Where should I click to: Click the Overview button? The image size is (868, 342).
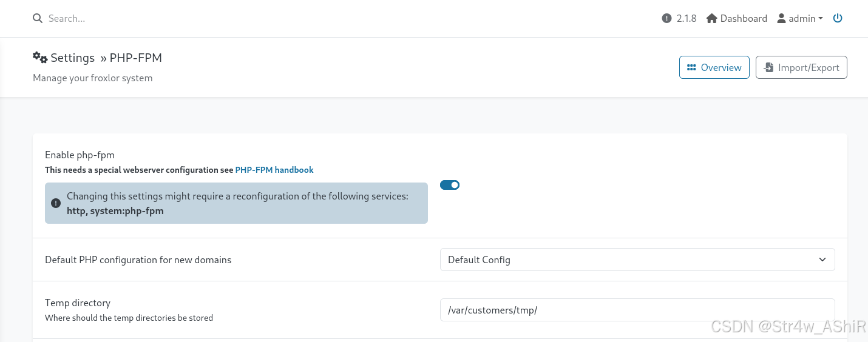click(x=714, y=67)
